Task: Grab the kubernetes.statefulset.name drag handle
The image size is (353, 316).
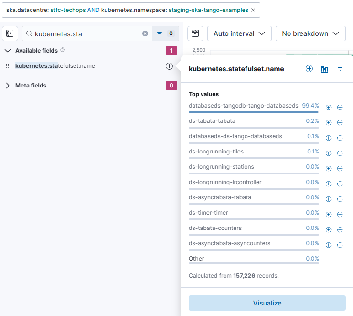Action: pyautogui.click(x=8, y=66)
